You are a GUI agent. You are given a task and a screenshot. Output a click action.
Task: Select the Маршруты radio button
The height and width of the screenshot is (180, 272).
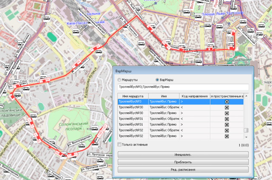[x=119, y=79]
